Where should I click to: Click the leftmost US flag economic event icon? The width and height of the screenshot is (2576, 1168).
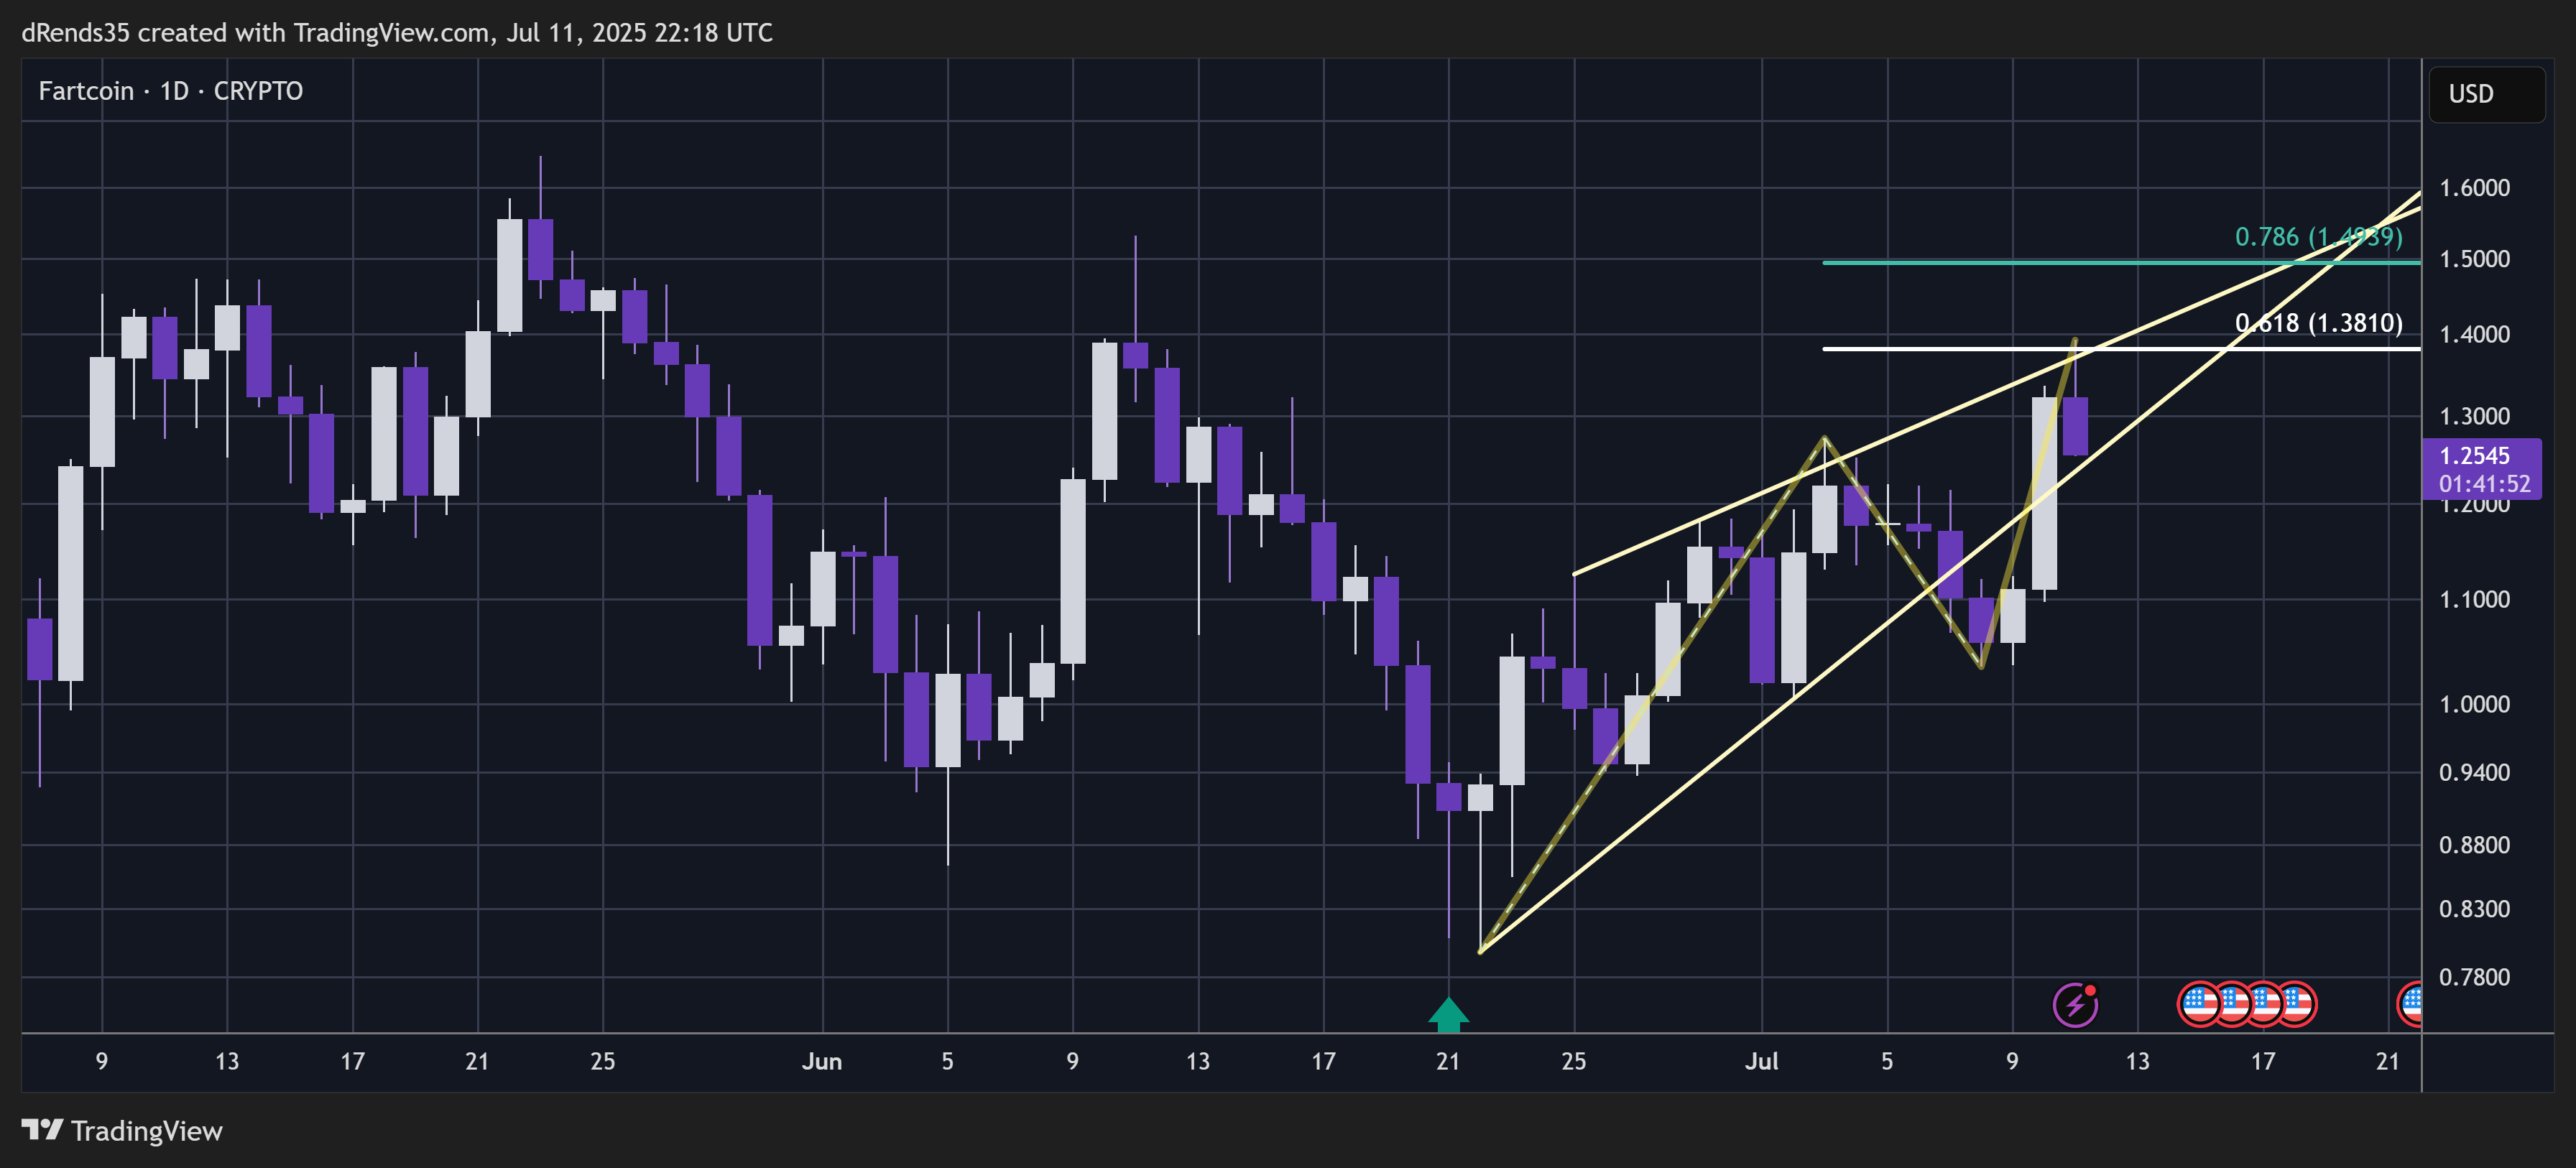(x=2199, y=1004)
